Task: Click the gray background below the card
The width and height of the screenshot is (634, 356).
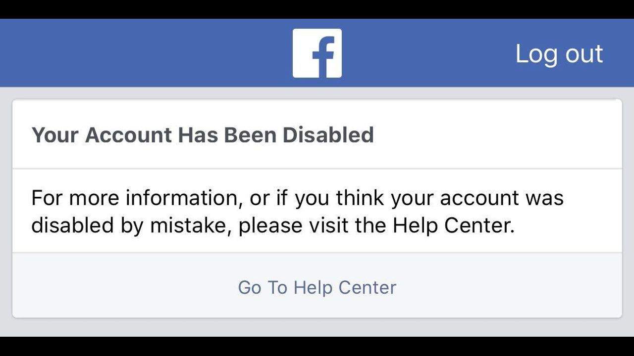Action: point(317,327)
